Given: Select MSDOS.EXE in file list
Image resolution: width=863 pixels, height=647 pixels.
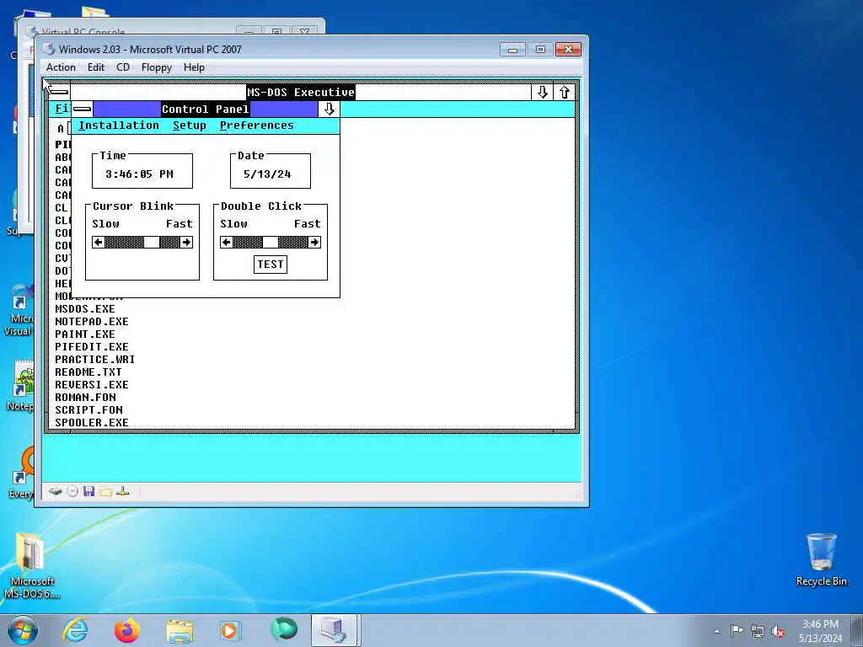Looking at the screenshot, I should tap(85, 309).
